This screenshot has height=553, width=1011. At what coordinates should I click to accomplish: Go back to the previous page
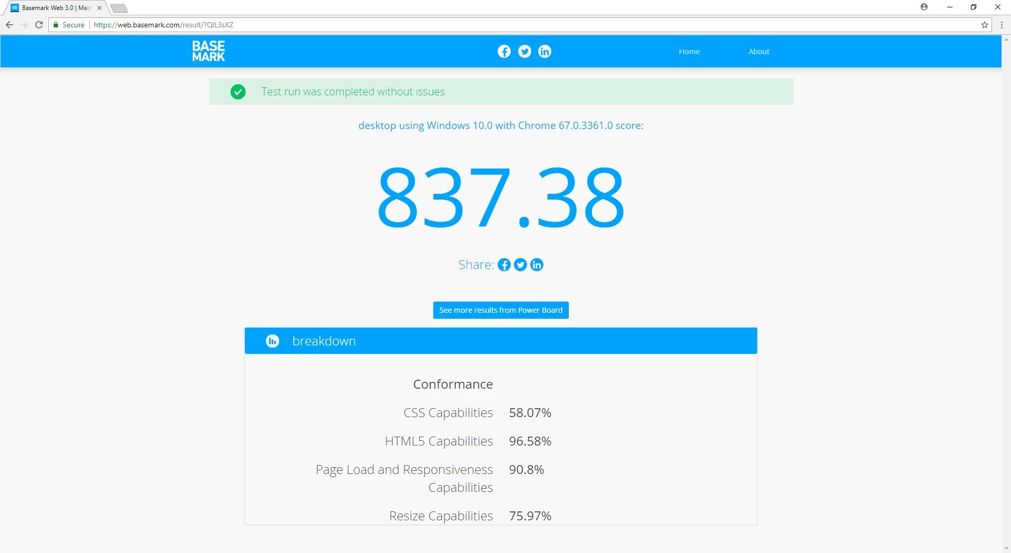(9, 25)
